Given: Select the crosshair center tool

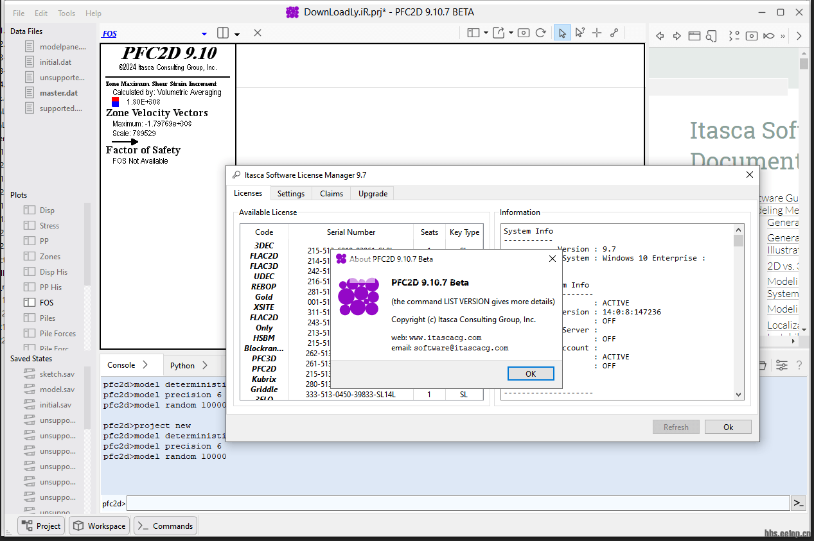Looking at the screenshot, I should pyautogui.click(x=597, y=33).
